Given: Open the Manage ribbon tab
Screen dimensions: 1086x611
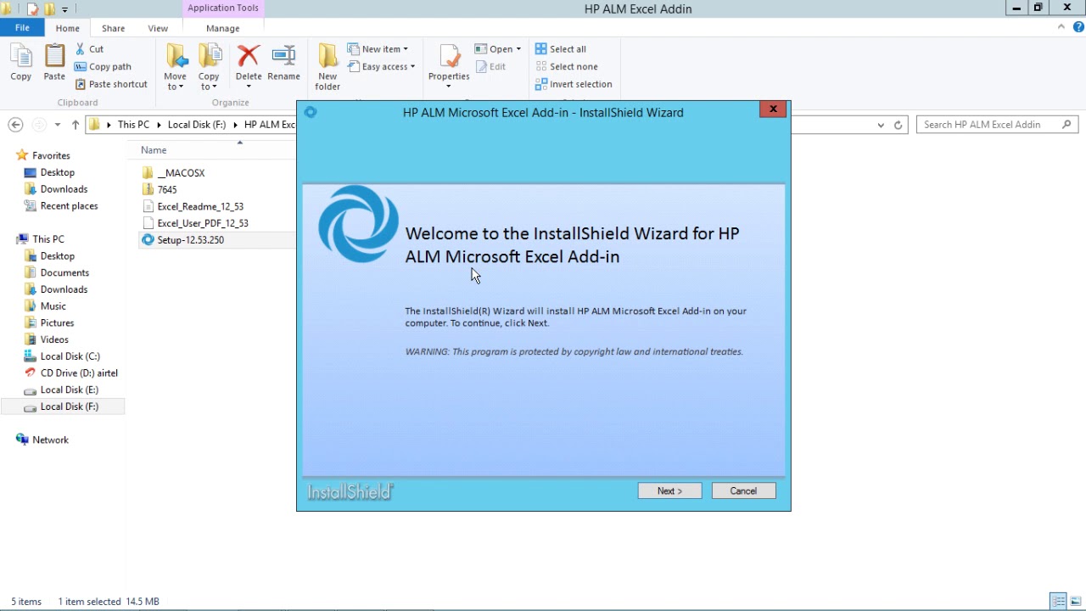Looking at the screenshot, I should 223,28.
